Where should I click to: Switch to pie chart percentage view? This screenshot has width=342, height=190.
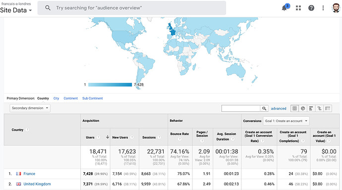(303, 108)
